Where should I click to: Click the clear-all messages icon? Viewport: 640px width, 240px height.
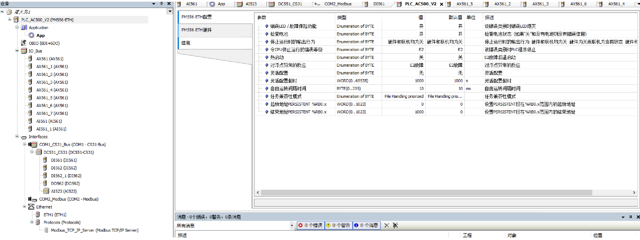point(395,225)
